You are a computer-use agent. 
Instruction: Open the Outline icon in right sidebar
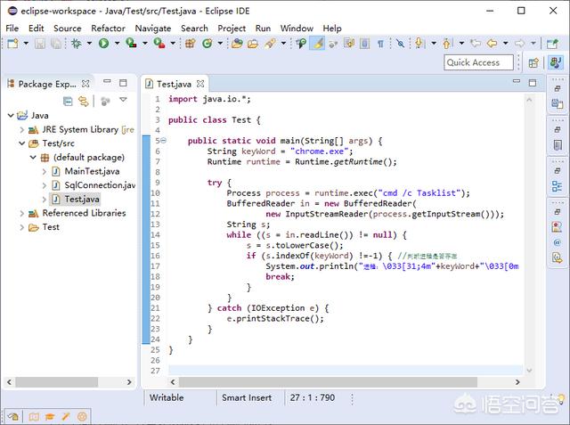557,186
